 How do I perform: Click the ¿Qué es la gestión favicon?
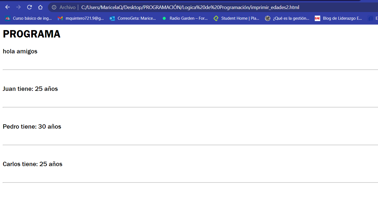(268, 18)
